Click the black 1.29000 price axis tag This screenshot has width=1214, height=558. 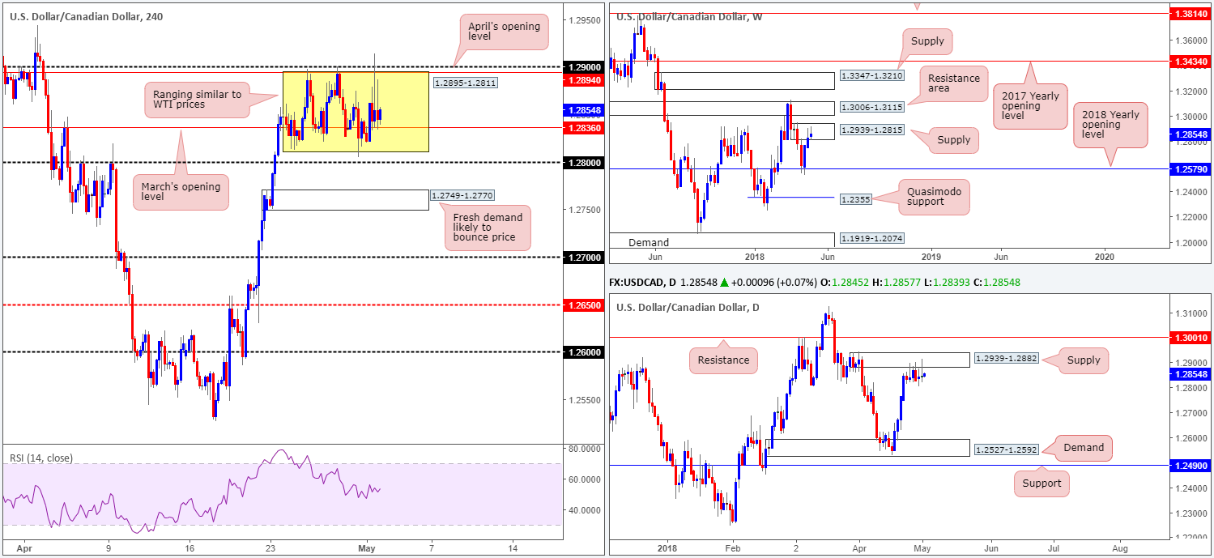click(583, 66)
